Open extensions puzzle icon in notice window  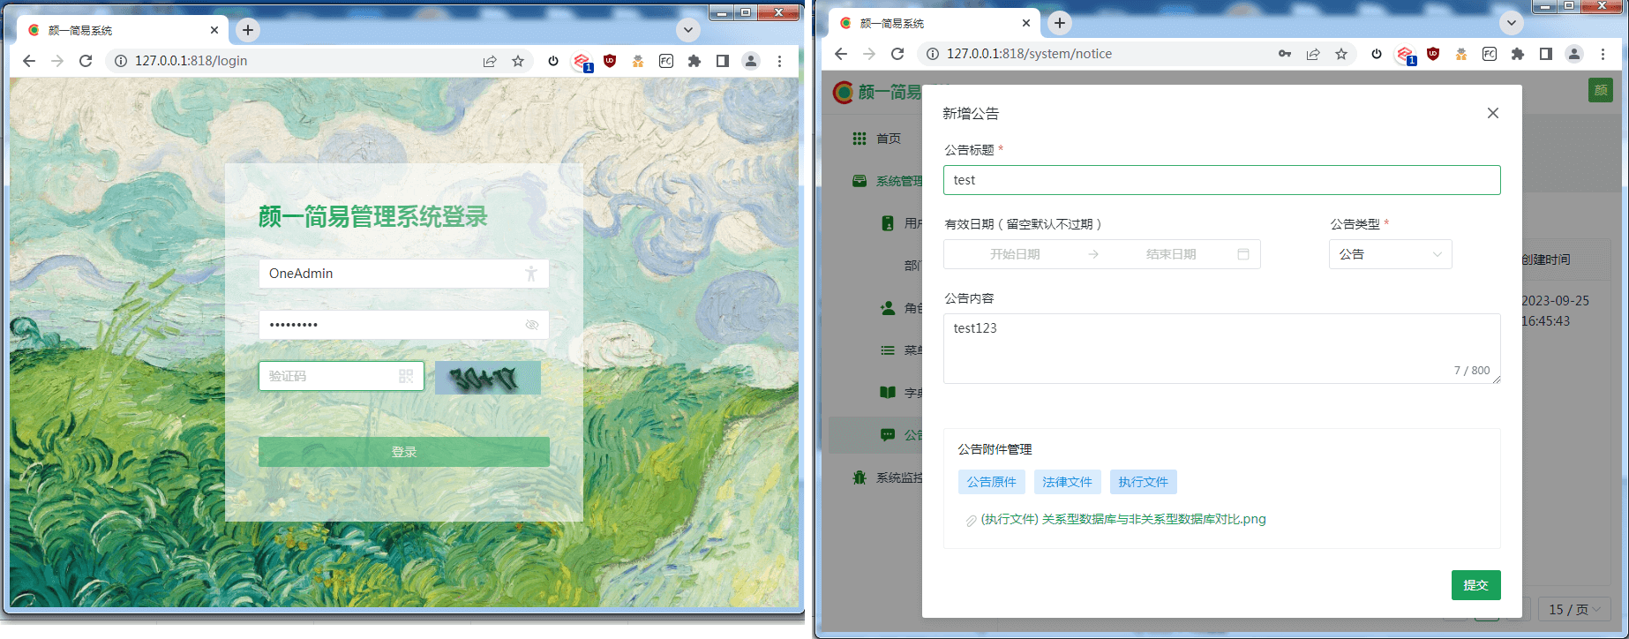pos(1518,54)
